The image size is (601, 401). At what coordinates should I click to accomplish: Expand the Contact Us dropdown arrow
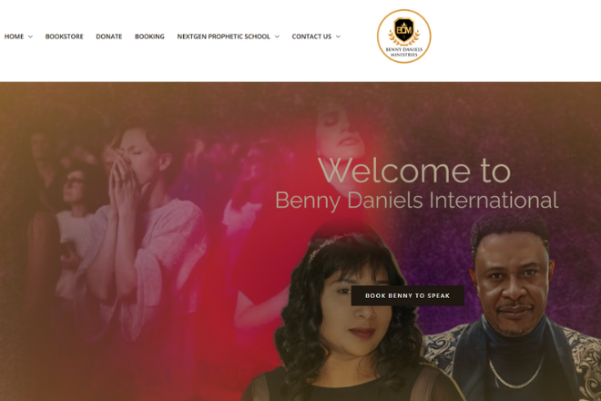pyautogui.click(x=338, y=36)
